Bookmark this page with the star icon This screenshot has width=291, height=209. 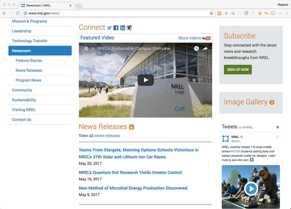click(x=211, y=13)
